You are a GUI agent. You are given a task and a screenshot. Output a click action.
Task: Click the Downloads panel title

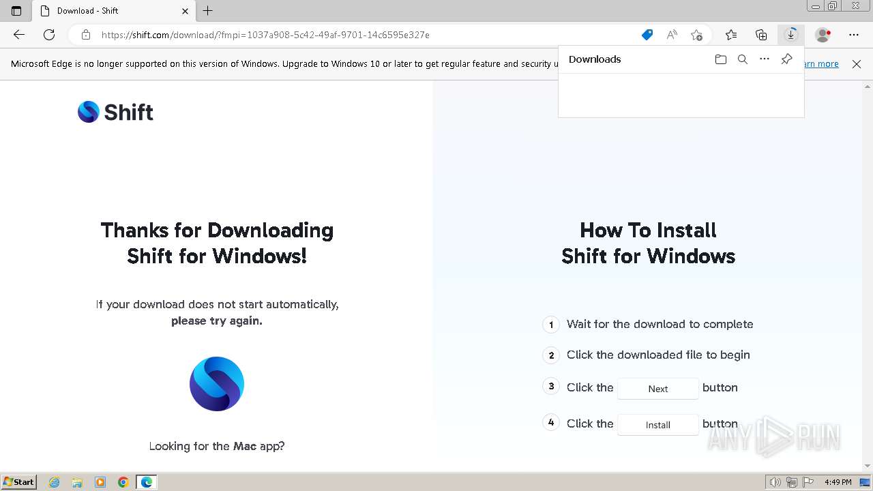click(595, 59)
